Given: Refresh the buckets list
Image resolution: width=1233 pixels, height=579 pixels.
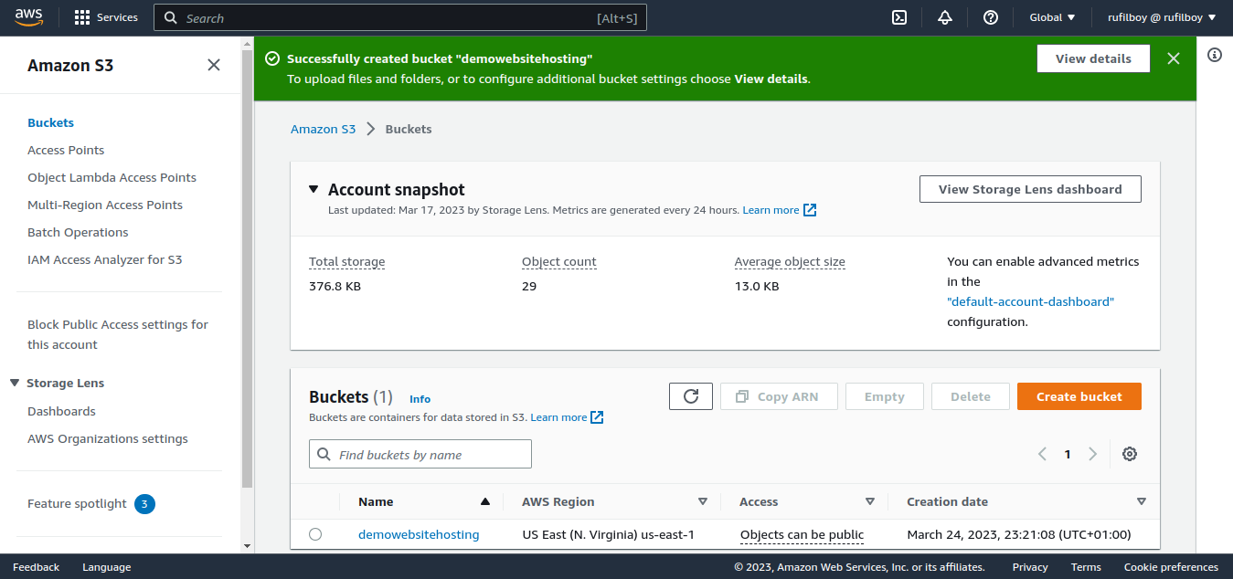Looking at the screenshot, I should point(691,396).
